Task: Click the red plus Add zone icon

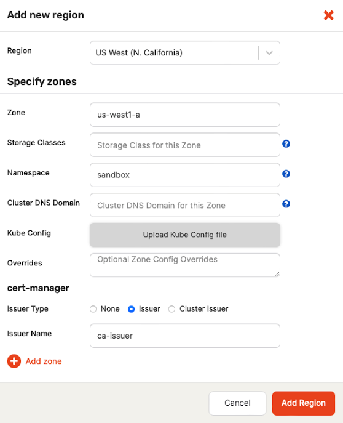Action: 14,361
